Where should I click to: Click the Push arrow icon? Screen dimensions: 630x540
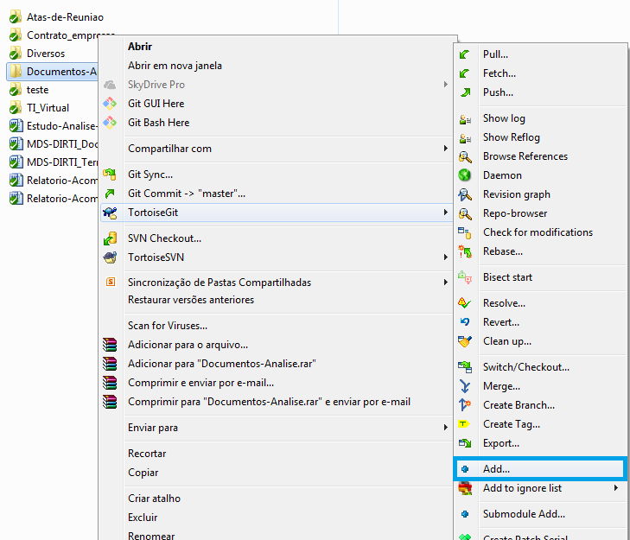coord(465,92)
